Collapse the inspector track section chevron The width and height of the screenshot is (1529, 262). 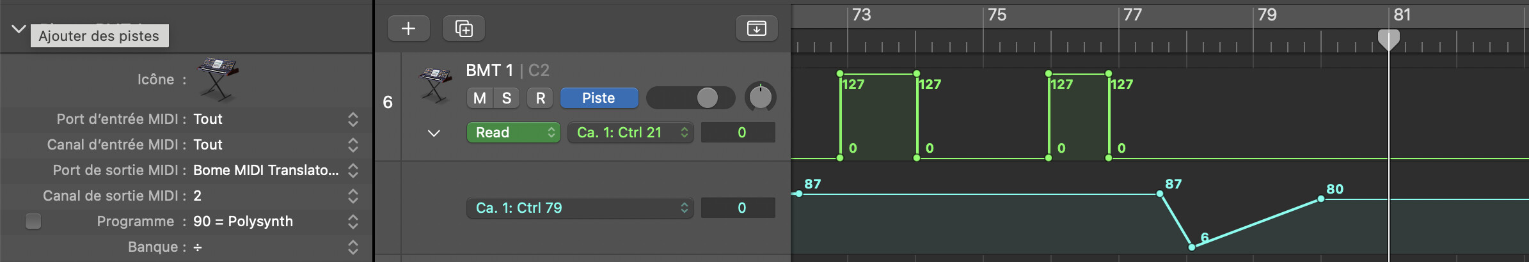(19, 29)
